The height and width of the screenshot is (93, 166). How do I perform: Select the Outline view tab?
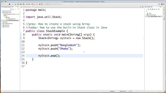[x=149, y=7]
